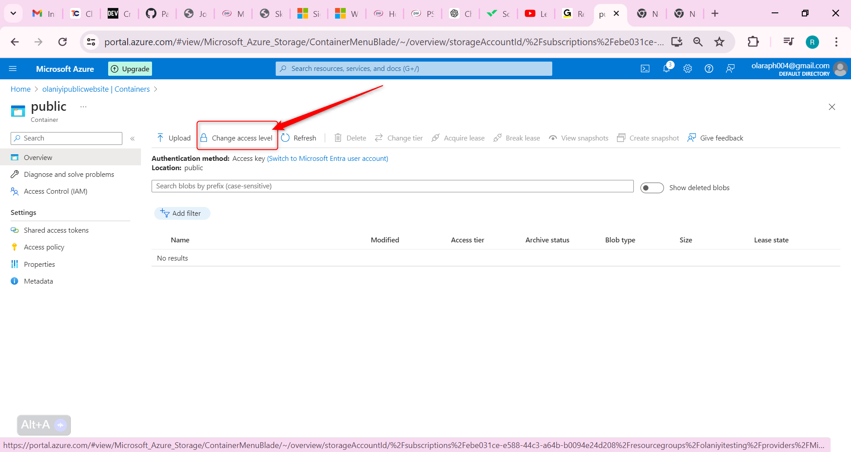The width and height of the screenshot is (851, 452).
Task: Bookmark this page with the star icon
Action: click(x=719, y=42)
